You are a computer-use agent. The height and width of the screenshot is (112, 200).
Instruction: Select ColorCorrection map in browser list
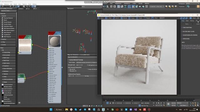point(8,89)
